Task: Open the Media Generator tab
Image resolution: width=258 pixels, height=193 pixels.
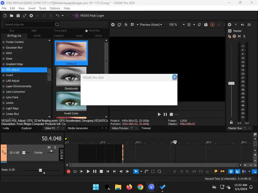Action: 78,128
